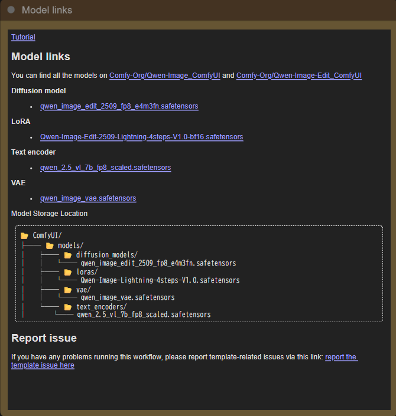The image size is (396, 416).
Task: Click 'models/' text in the tree
Action: pos(71,245)
